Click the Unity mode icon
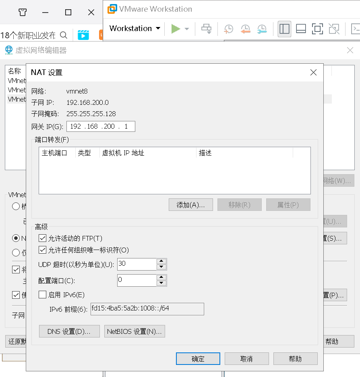The image size is (360, 377). (x=334, y=29)
